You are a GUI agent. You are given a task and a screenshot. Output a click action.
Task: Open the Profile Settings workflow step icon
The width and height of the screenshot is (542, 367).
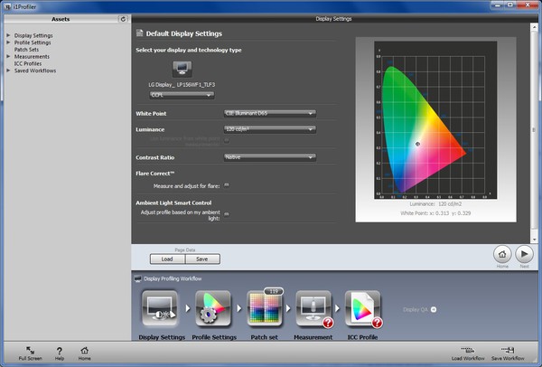[213, 308]
